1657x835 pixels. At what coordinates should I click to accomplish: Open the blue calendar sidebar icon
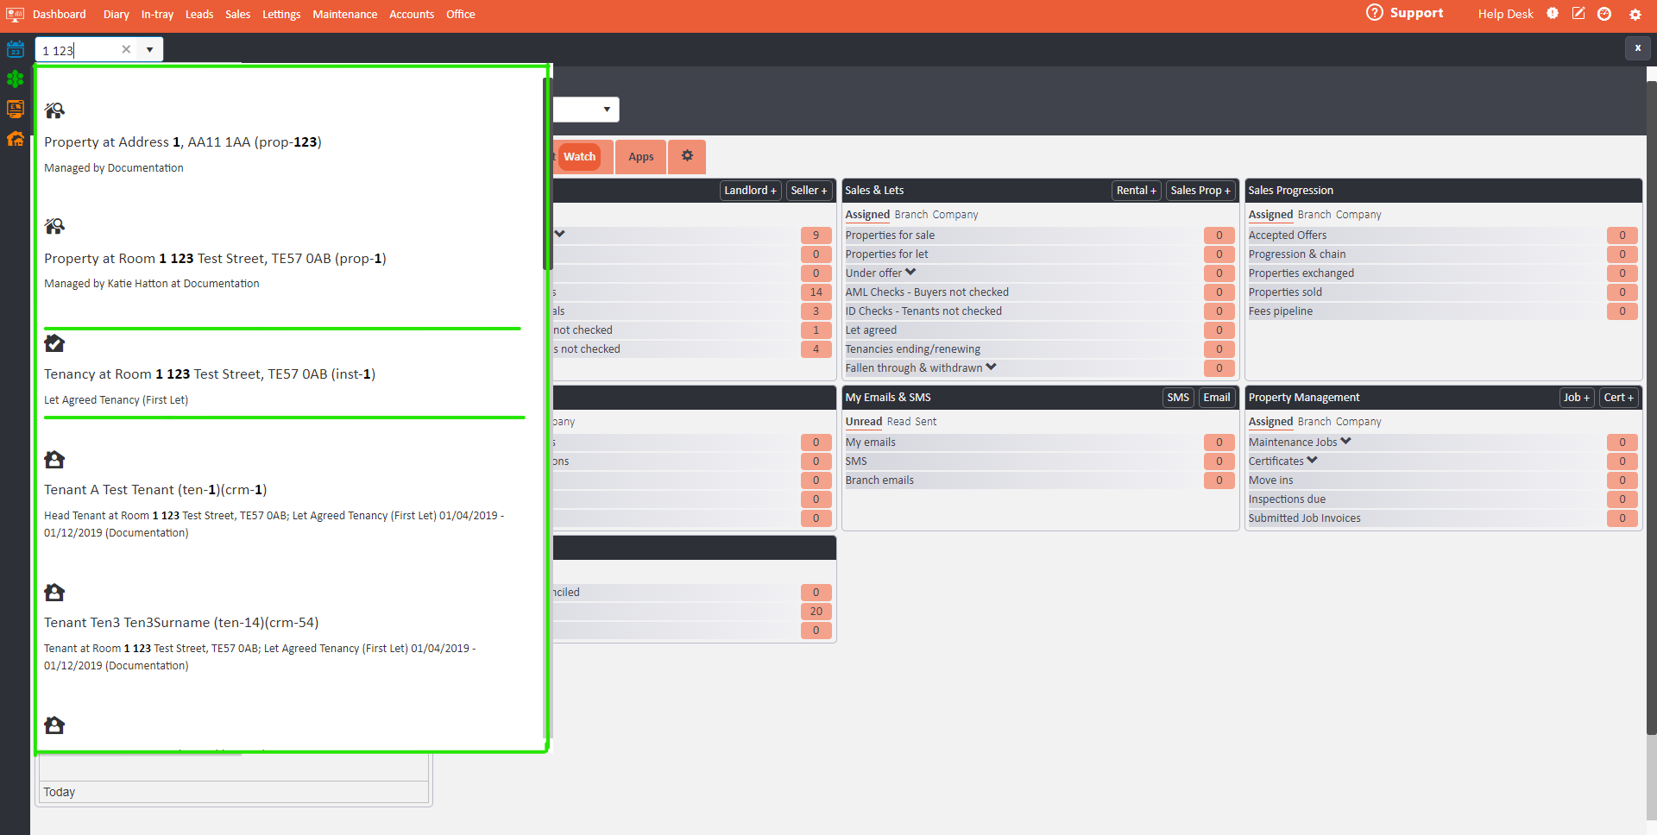point(15,49)
